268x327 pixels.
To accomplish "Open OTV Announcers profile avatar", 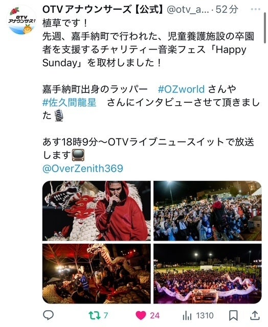I will click(x=21, y=21).
